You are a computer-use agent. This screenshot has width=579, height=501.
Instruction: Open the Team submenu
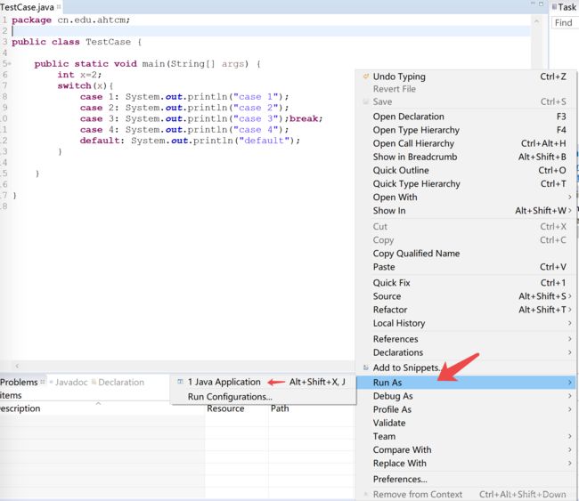(466, 436)
